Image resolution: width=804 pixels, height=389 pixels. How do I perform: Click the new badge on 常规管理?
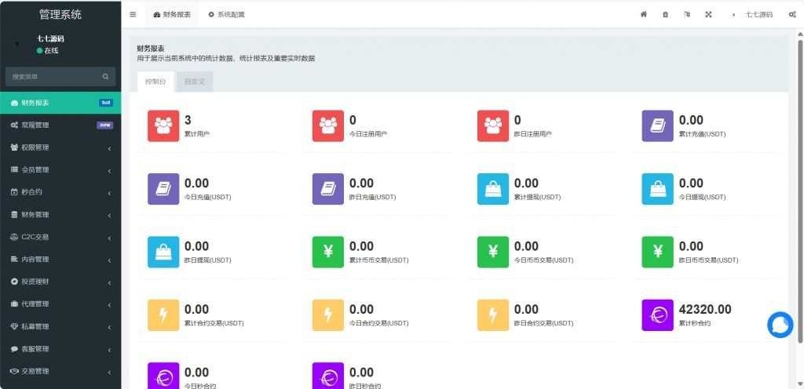click(x=104, y=125)
